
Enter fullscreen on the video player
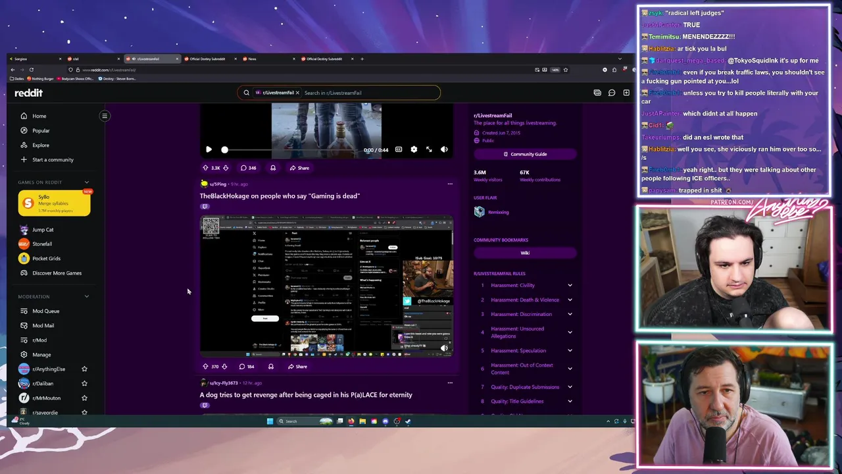[x=429, y=149]
